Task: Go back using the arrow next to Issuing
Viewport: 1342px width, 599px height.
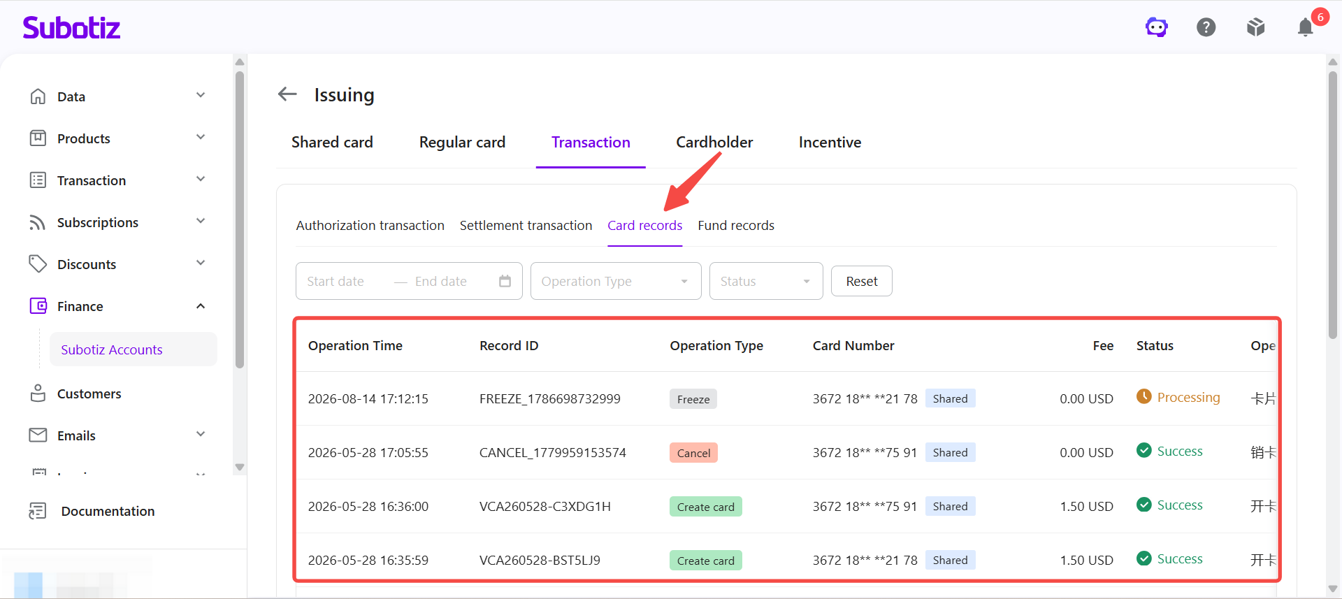Action: (287, 94)
